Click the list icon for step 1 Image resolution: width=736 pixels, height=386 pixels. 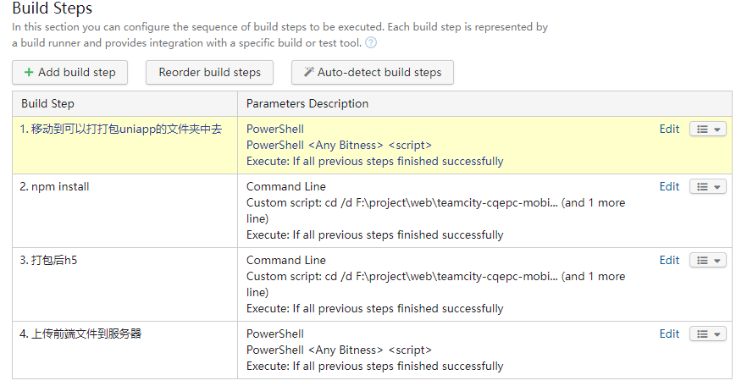click(702, 130)
